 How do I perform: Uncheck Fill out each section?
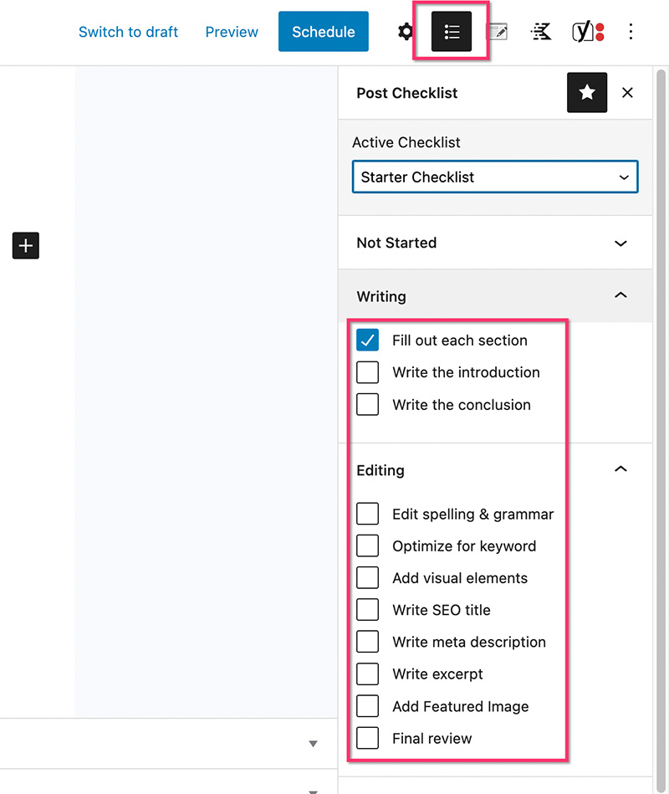(367, 341)
